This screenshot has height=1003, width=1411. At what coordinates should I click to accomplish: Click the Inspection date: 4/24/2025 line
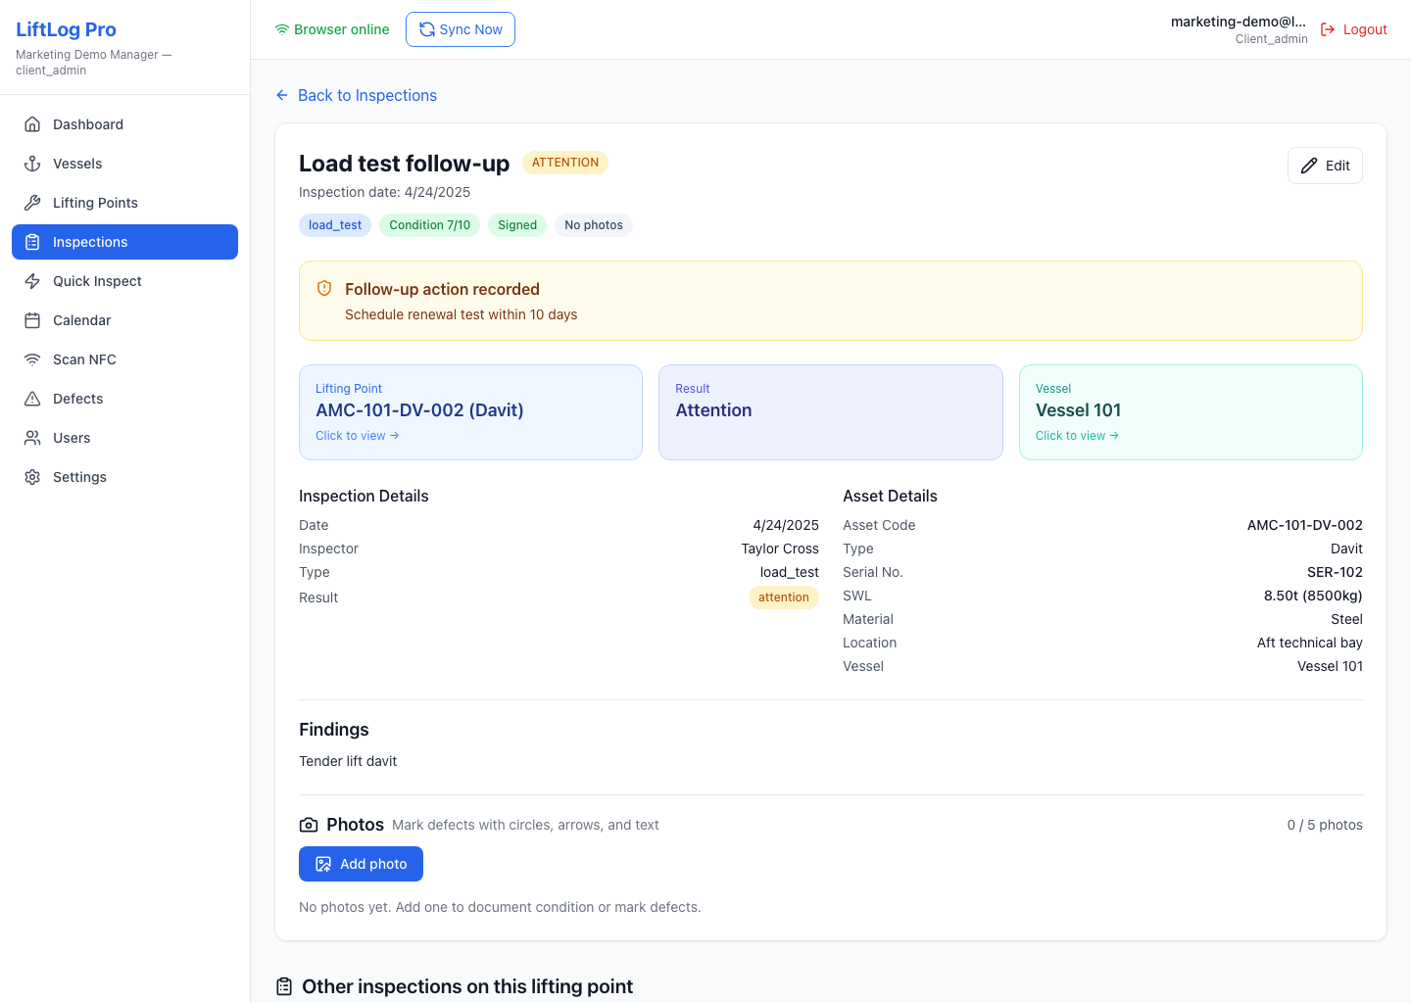(384, 192)
